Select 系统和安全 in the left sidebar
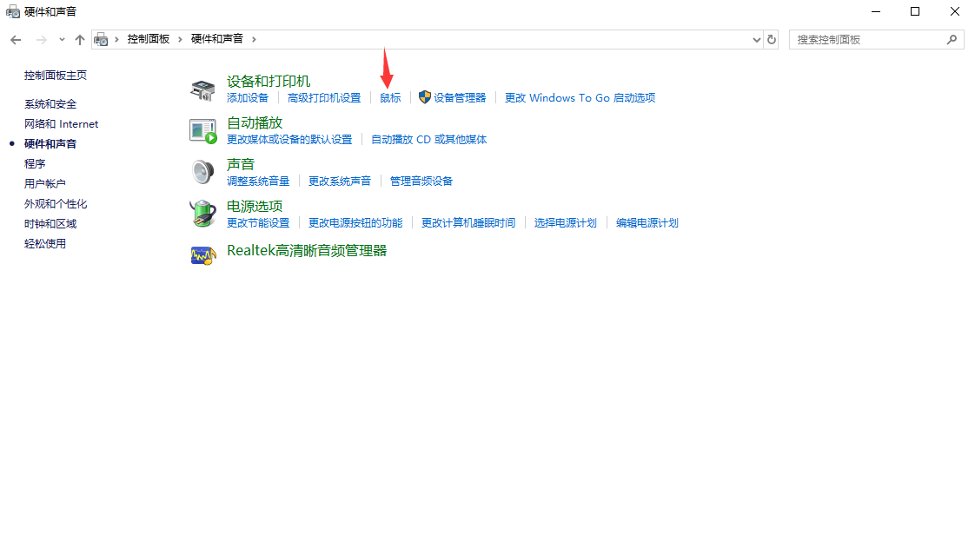975x548 pixels. pos(50,104)
